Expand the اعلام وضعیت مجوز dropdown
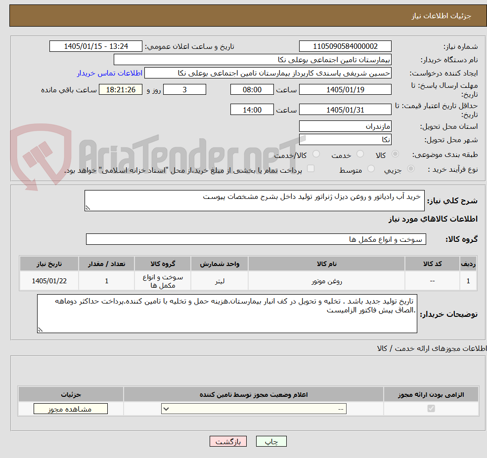The width and height of the screenshot is (487, 458). [x=254, y=409]
